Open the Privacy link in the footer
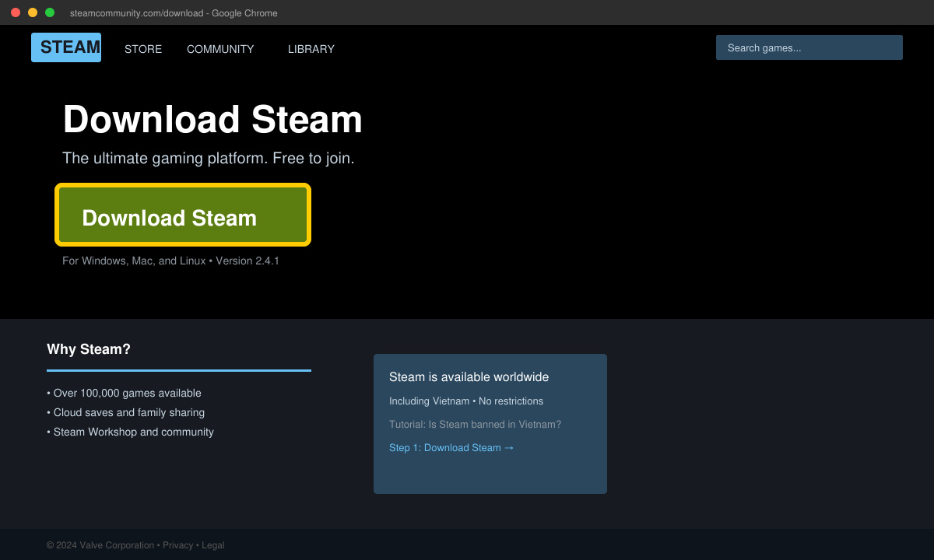934x560 pixels. 178,545
